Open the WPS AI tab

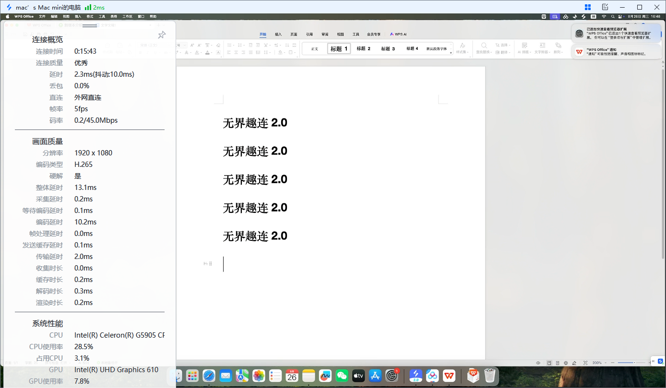point(398,35)
